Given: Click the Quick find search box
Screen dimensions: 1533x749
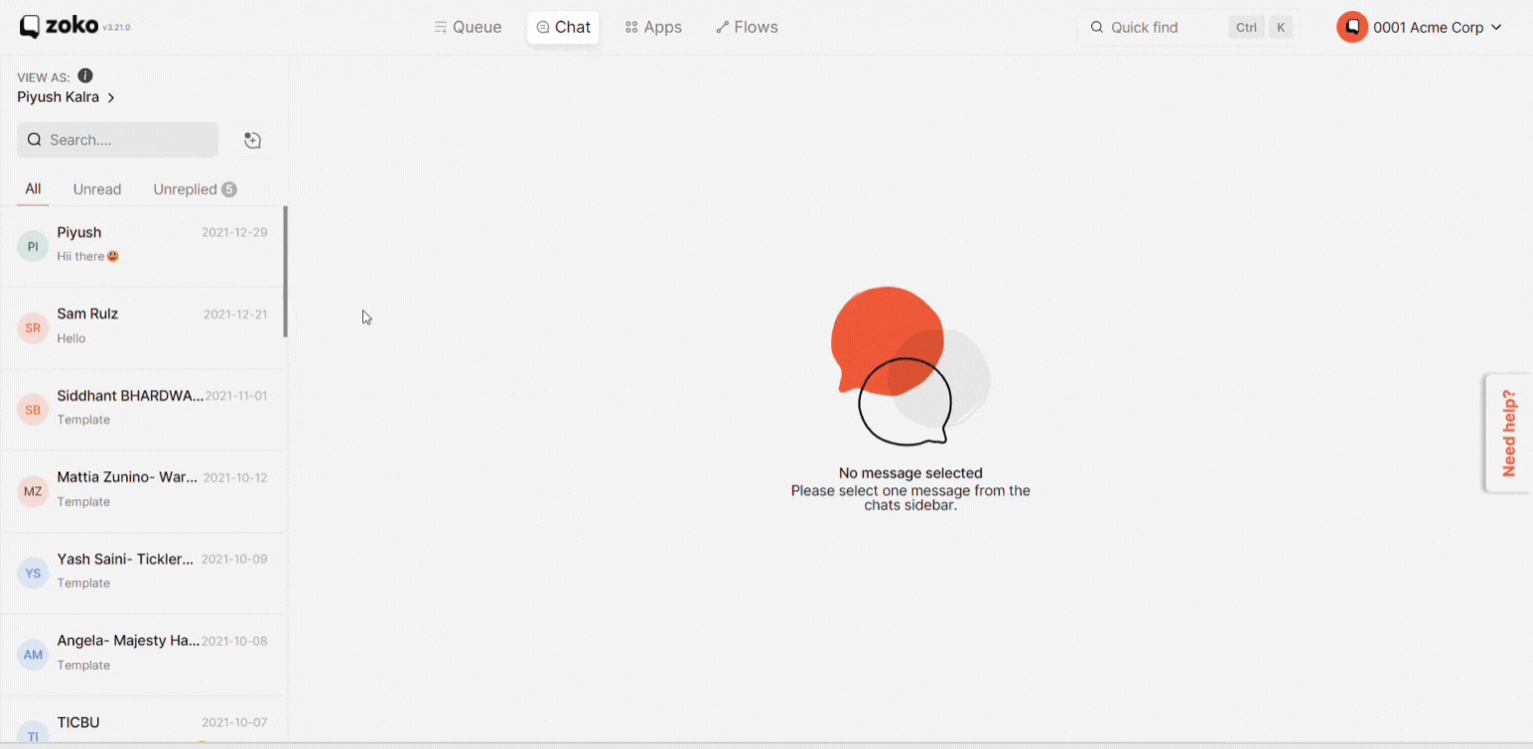Looking at the screenshot, I should (x=1188, y=27).
